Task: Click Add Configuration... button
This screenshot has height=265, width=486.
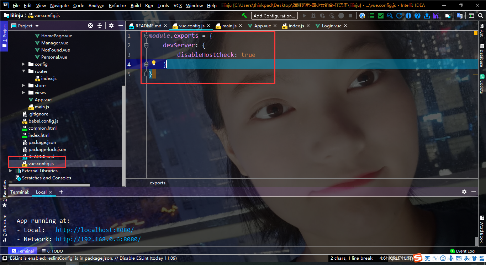Action: (274, 16)
